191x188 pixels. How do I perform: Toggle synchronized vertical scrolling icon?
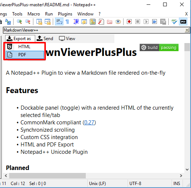[39, 22]
